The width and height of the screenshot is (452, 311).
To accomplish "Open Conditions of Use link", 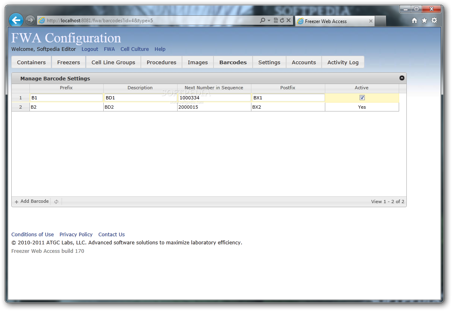I will 33,235.
